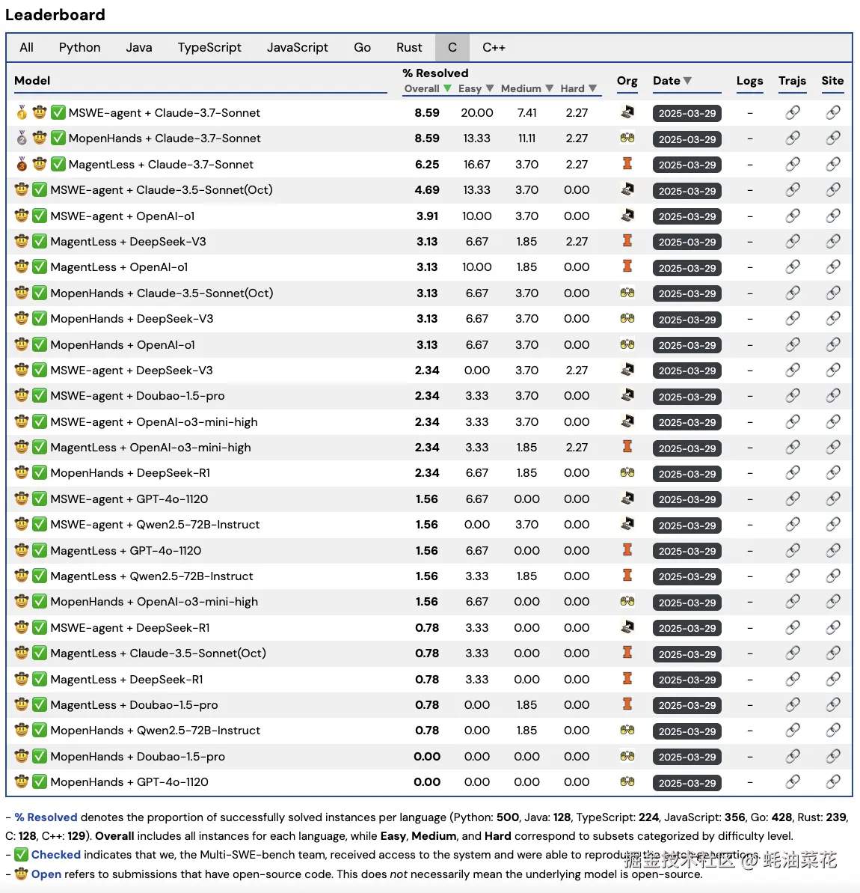The height and width of the screenshot is (893, 860).
Task: Sort by Overall resolved percentage arrow
Action: 447,88
